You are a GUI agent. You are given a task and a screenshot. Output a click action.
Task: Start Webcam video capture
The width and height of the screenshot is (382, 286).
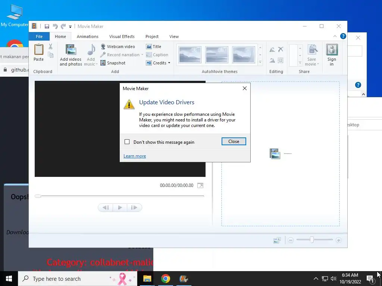pos(118,47)
